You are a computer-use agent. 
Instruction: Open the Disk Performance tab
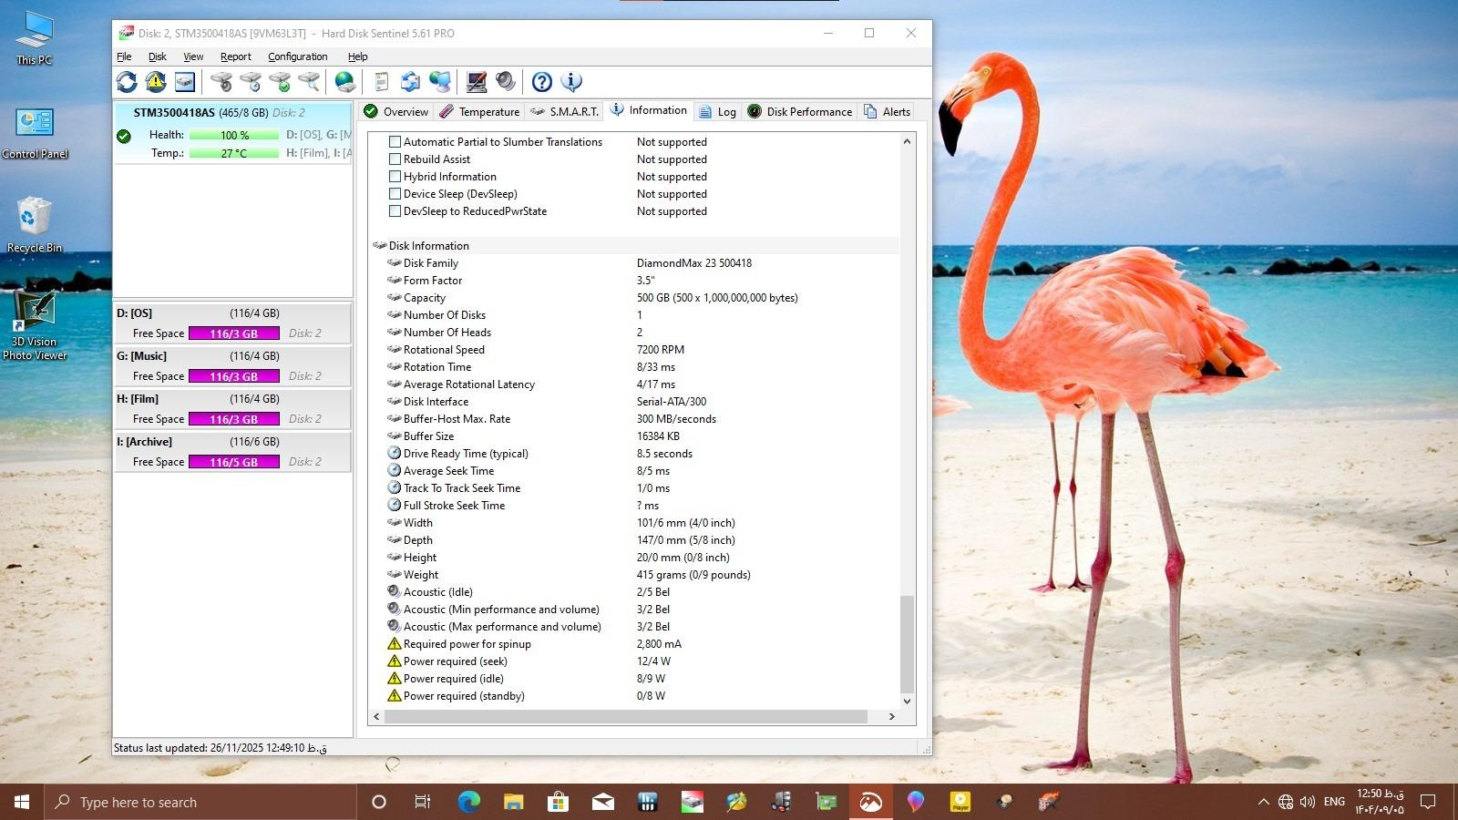pos(800,112)
